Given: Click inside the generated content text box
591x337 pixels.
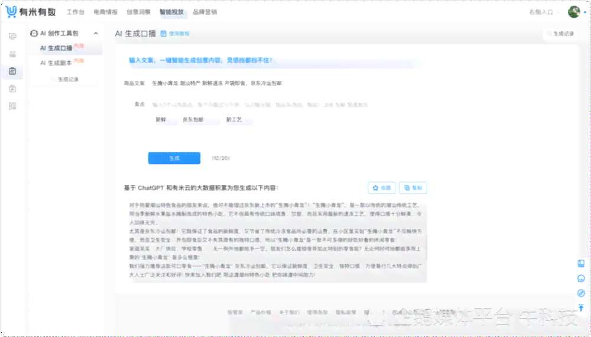Looking at the screenshot, I should pyautogui.click(x=275, y=241).
